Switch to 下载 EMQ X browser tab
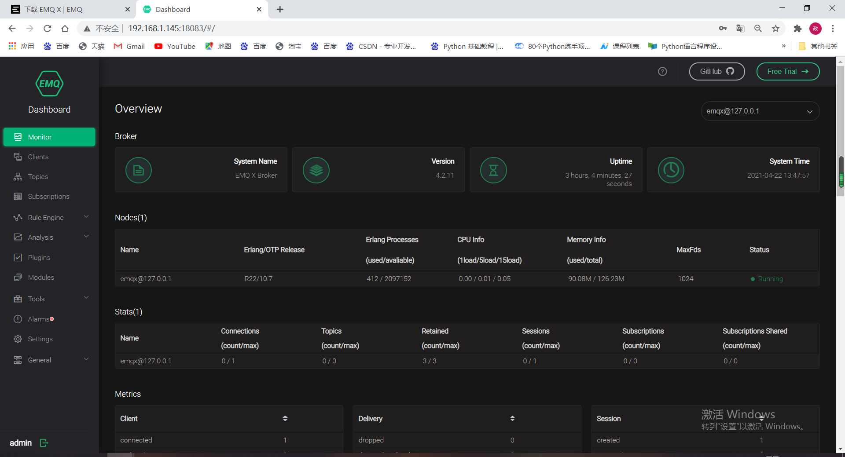This screenshot has height=457, width=845. click(68, 9)
